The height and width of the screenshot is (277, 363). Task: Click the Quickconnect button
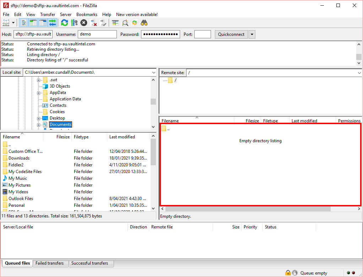pos(231,34)
